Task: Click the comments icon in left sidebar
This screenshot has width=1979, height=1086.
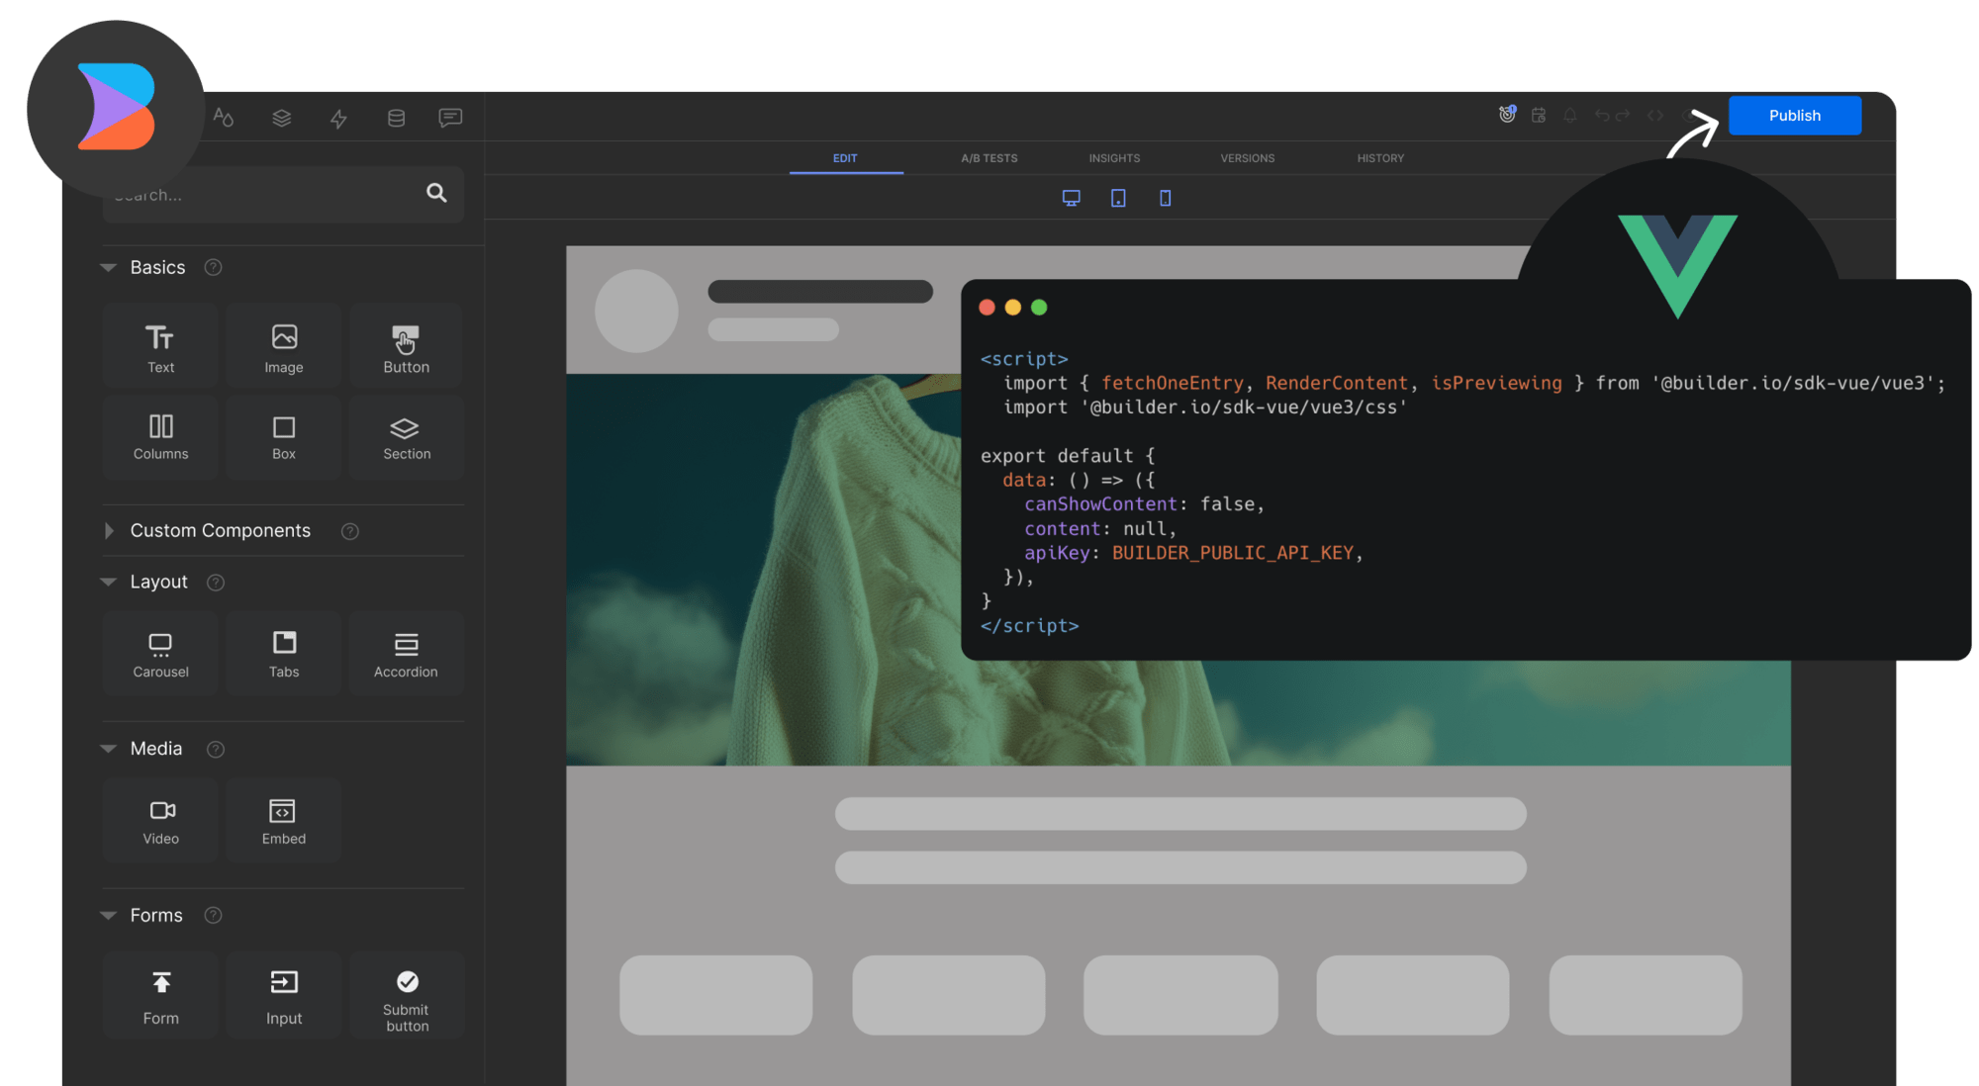Action: 450,117
